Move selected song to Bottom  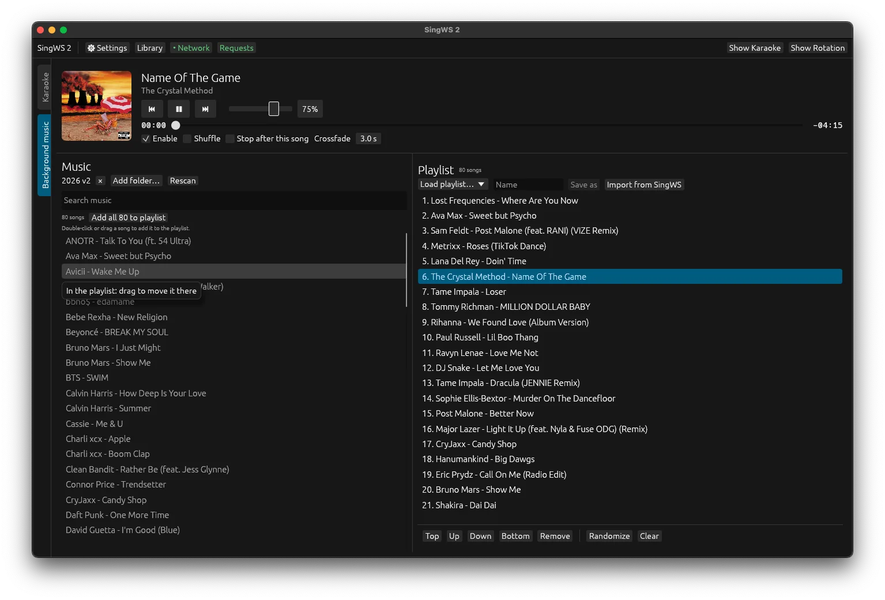pos(515,536)
